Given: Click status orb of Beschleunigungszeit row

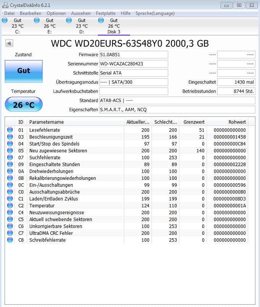Looking at the screenshot, I should pos(10,137).
